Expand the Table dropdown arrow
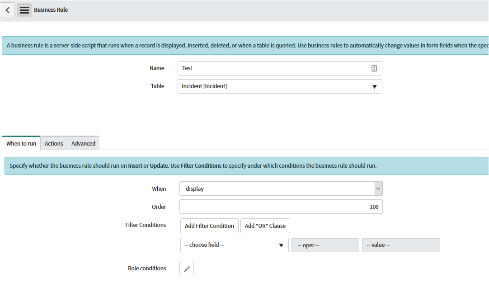Viewport: 489px width, 283px height. pyautogui.click(x=375, y=87)
